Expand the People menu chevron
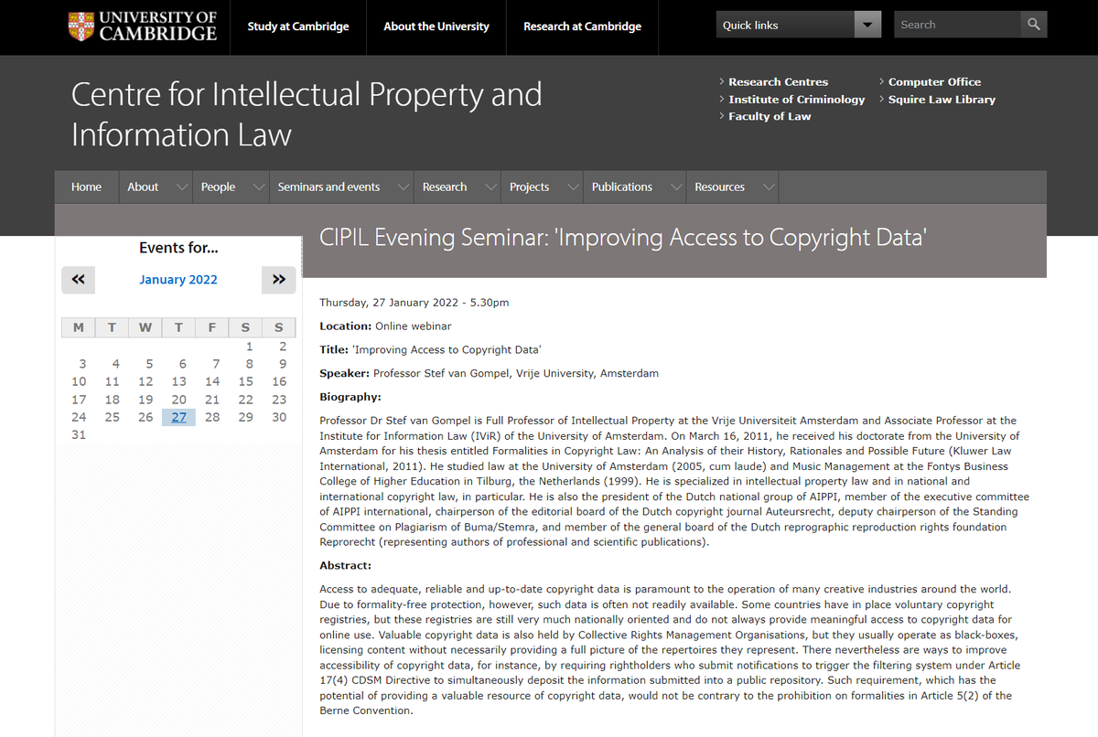This screenshot has width=1098, height=737. [x=258, y=187]
